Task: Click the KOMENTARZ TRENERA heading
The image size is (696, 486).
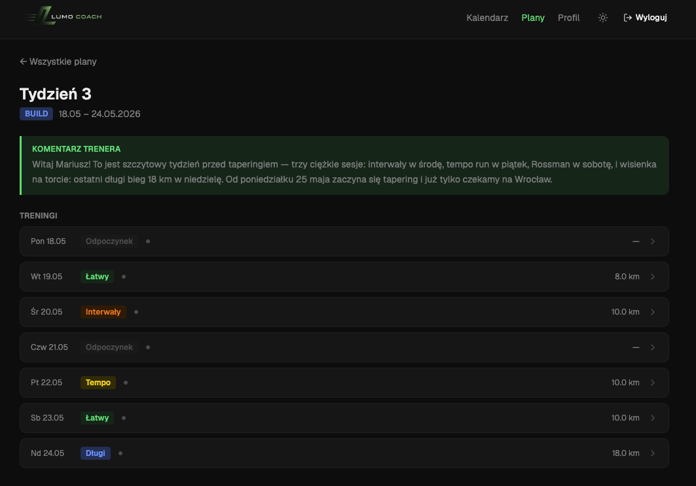Action: tap(77, 149)
